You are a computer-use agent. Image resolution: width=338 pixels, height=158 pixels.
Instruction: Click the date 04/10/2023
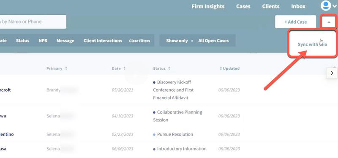coord(123,116)
